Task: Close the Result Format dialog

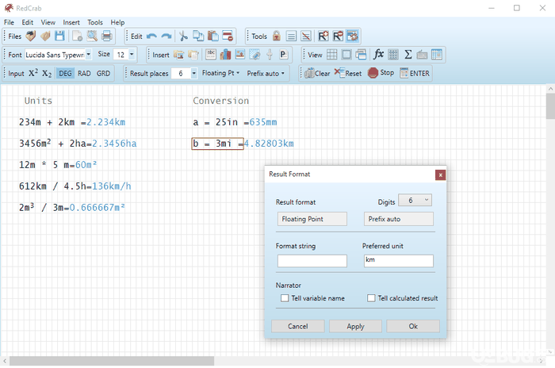Action: pyautogui.click(x=440, y=175)
